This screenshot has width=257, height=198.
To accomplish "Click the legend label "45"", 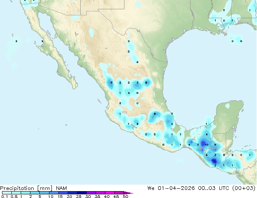I will pyautogui.click(x=116, y=196).
